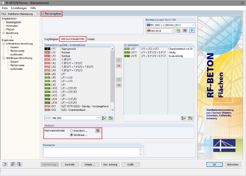Click edit national annex settings icon
Viewport: 246px width, 176px height.
185,31
